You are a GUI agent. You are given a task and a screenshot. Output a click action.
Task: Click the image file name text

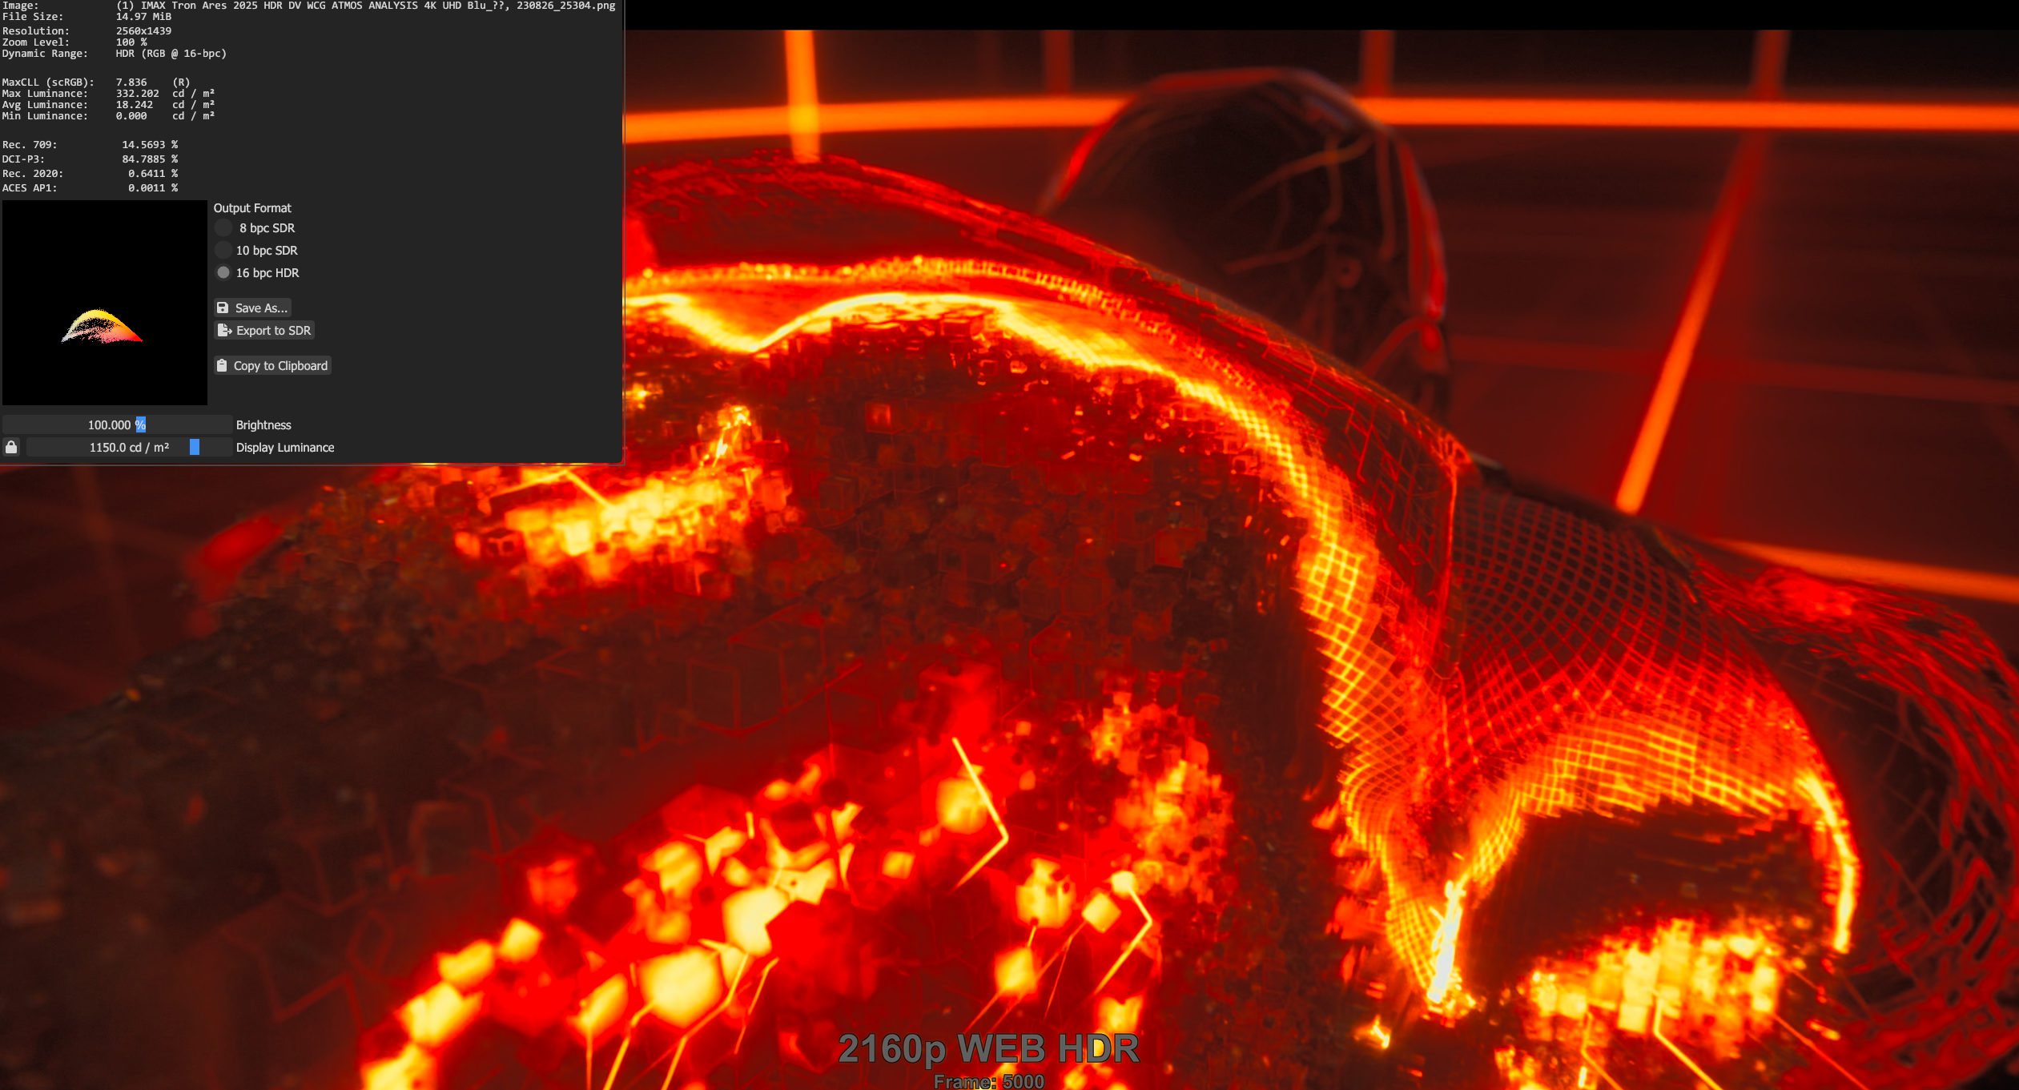[366, 6]
